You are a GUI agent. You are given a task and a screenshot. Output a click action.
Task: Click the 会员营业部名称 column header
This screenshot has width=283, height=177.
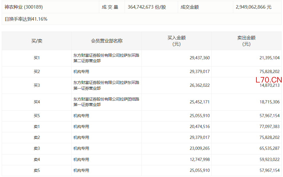[x=107, y=41]
